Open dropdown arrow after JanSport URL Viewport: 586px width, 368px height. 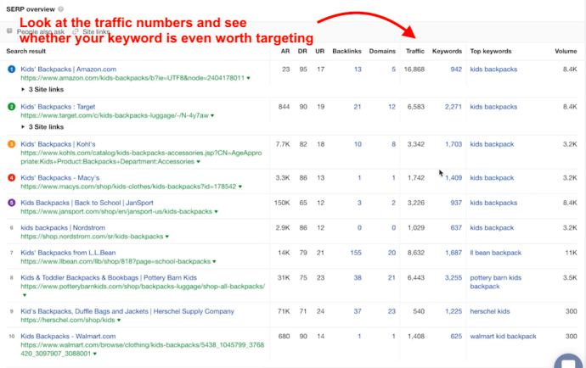click(x=216, y=212)
